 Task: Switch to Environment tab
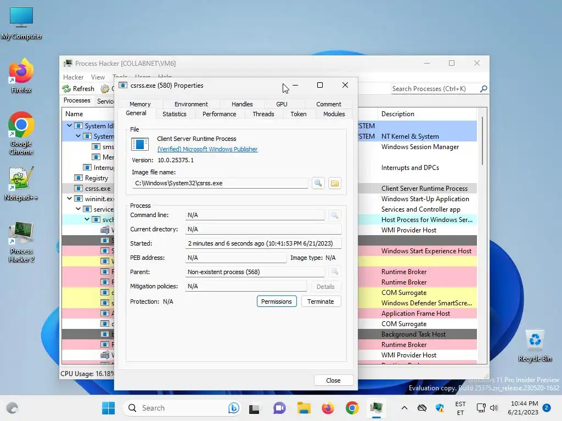point(191,104)
